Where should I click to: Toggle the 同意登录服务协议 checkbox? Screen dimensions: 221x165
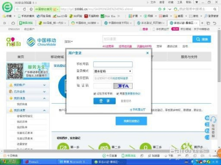pyautogui.click(x=117, y=93)
